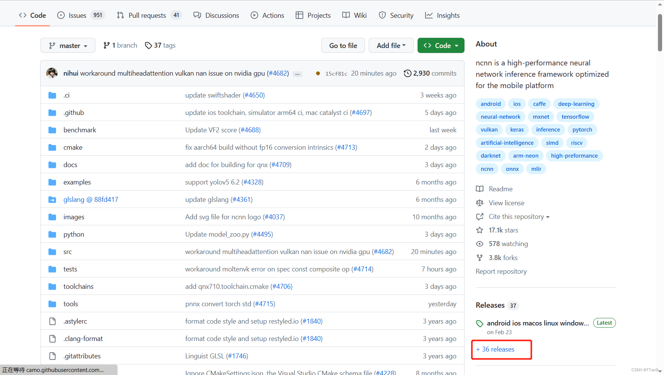Click the .clang-format file icon
Image resolution: width=664 pixels, height=375 pixels.
coord(52,339)
